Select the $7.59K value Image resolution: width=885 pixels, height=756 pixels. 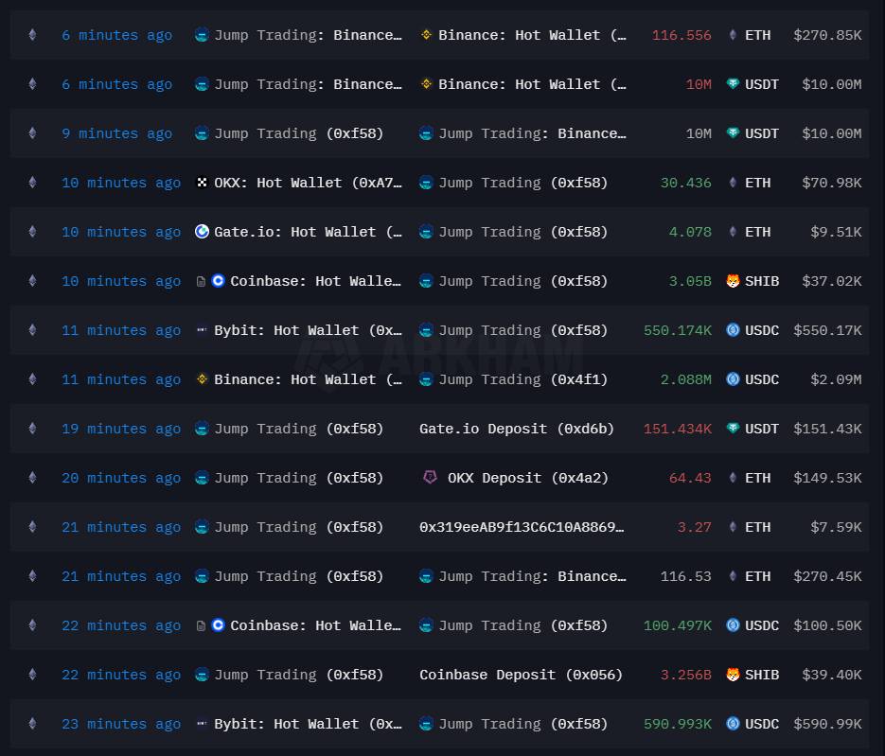(836, 527)
